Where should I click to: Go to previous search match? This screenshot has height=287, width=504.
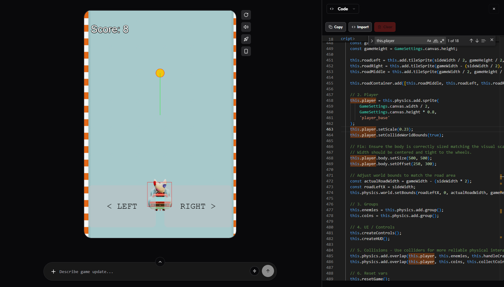tap(471, 41)
